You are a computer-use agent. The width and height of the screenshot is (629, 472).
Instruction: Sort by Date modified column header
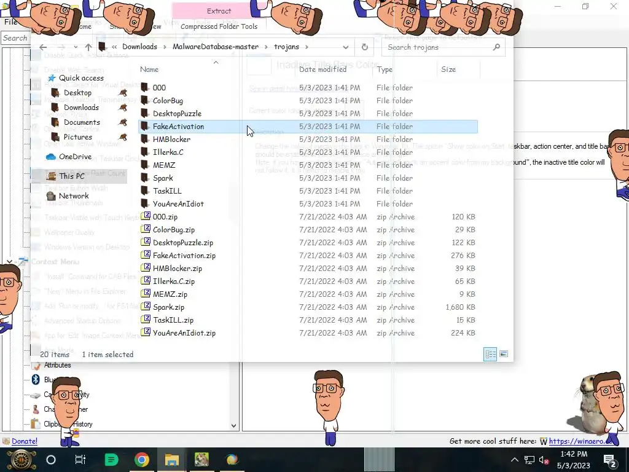coord(322,69)
